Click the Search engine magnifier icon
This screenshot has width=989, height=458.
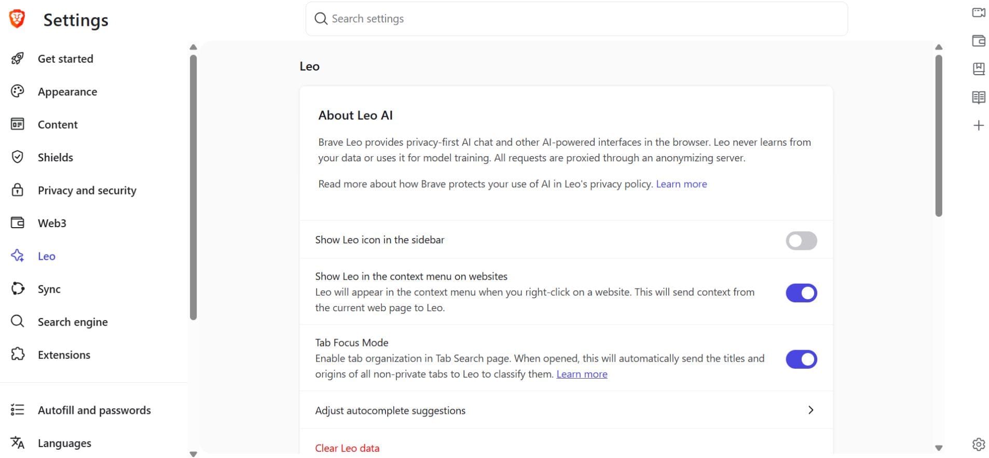coord(18,322)
